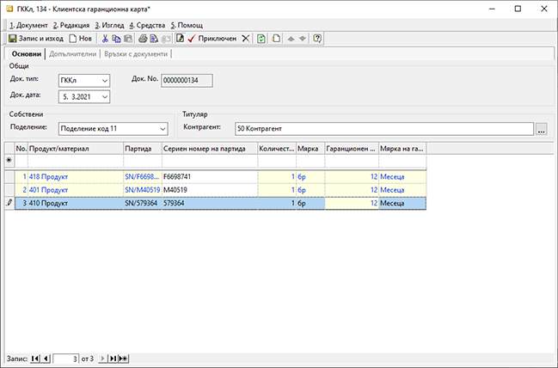Viewport: 558px width, 368px height.
Task: Open the 4. Средства menu
Action: tap(147, 25)
